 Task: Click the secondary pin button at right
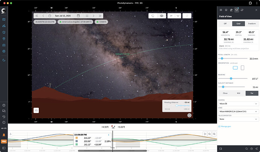pyautogui.click(x=187, y=16)
